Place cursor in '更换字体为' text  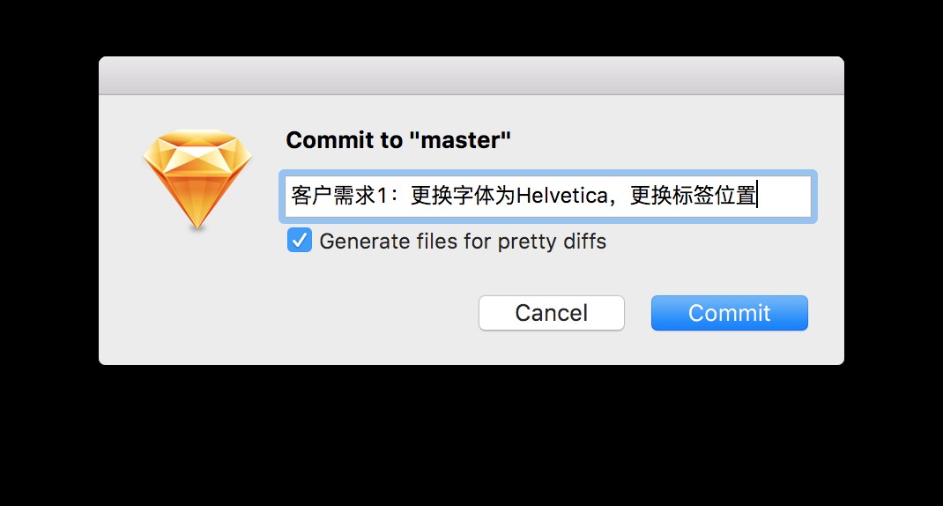[463, 196]
